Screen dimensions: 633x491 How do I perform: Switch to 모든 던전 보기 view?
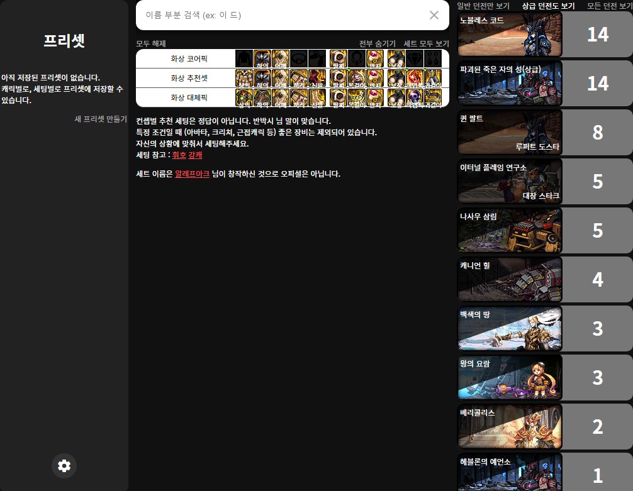(x=610, y=6)
